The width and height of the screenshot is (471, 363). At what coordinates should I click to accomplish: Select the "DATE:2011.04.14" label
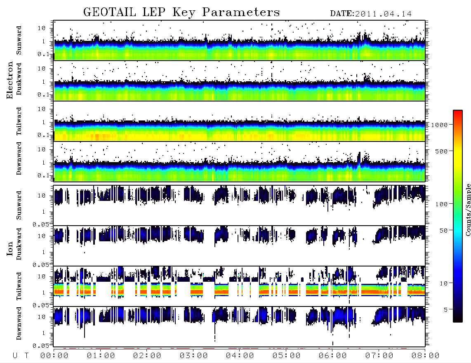[x=371, y=14]
